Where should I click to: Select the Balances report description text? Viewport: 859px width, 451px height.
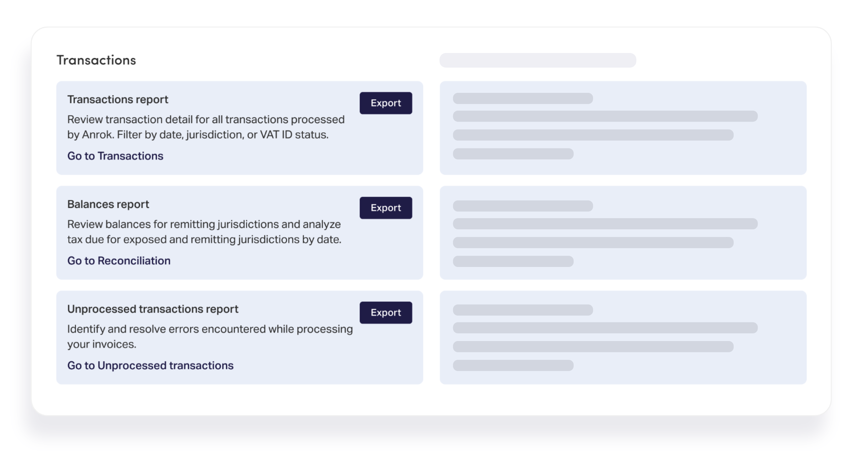pyautogui.click(x=204, y=232)
